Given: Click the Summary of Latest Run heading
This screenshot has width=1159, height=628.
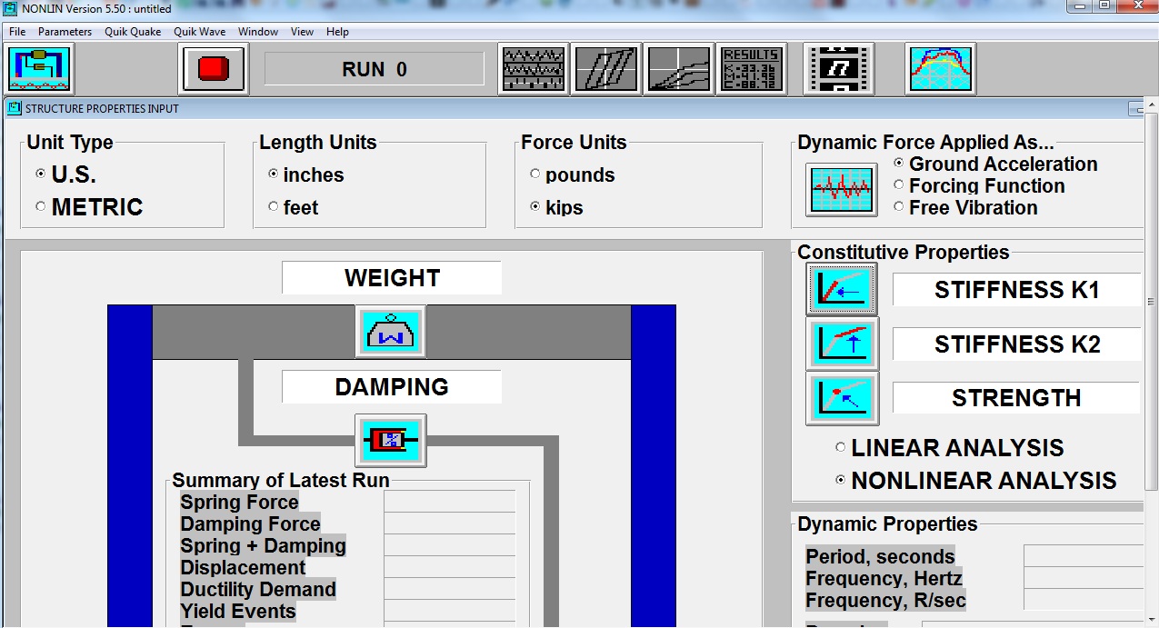Looking at the screenshot, I should [x=281, y=481].
